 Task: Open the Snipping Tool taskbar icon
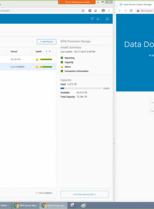[73, 205]
